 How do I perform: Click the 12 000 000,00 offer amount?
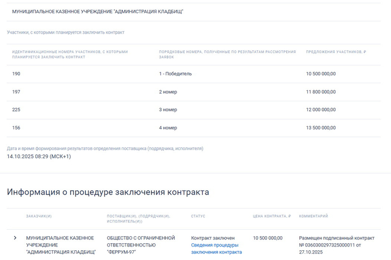320,110
